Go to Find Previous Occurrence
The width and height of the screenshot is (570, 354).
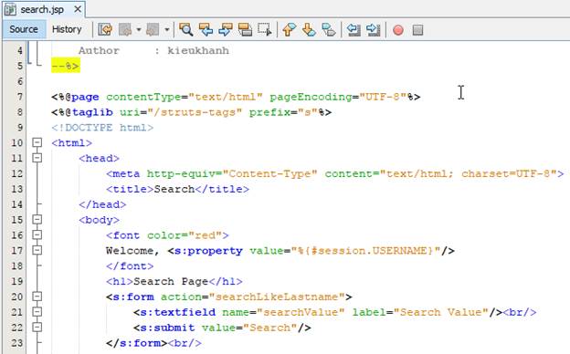click(x=206, y=29)
